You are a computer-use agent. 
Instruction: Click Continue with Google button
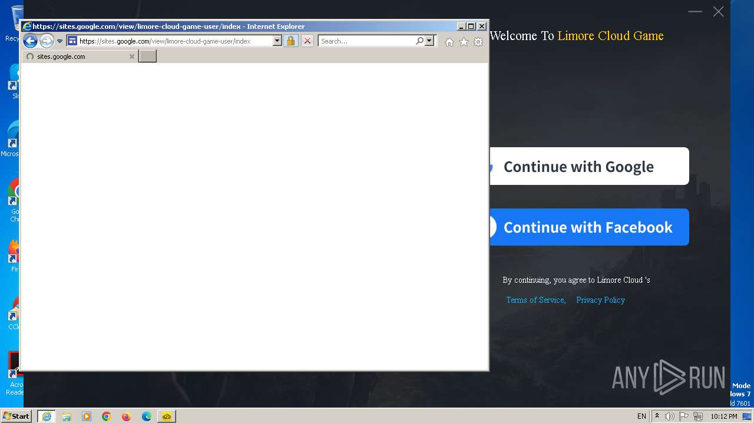coord(589,166)
